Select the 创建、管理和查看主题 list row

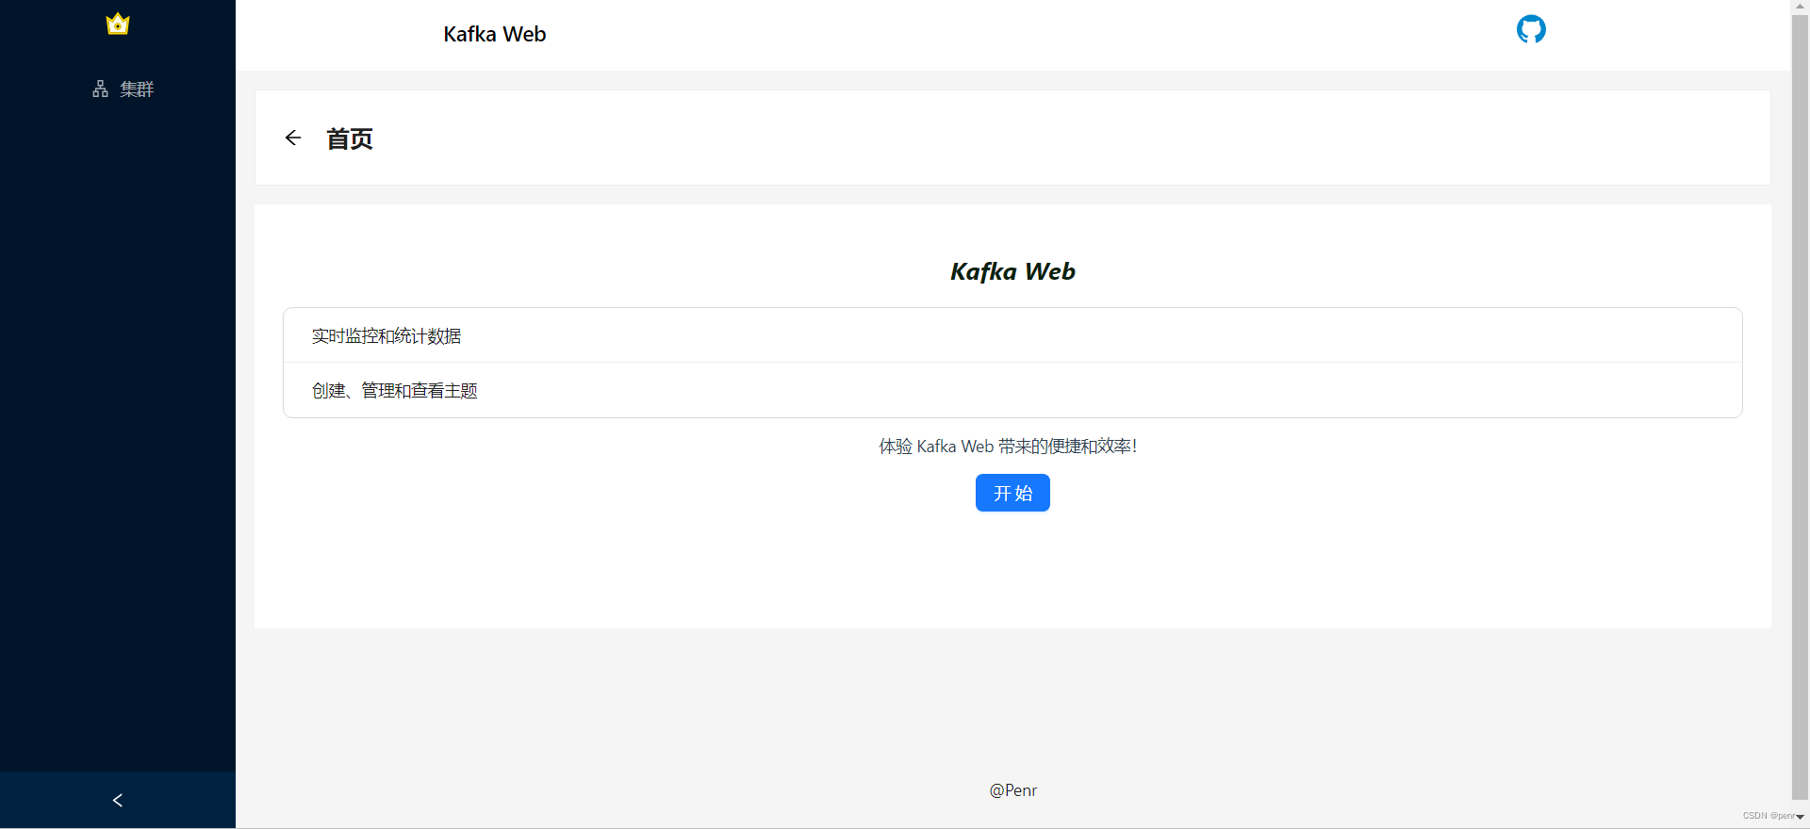coord(1012,390)
